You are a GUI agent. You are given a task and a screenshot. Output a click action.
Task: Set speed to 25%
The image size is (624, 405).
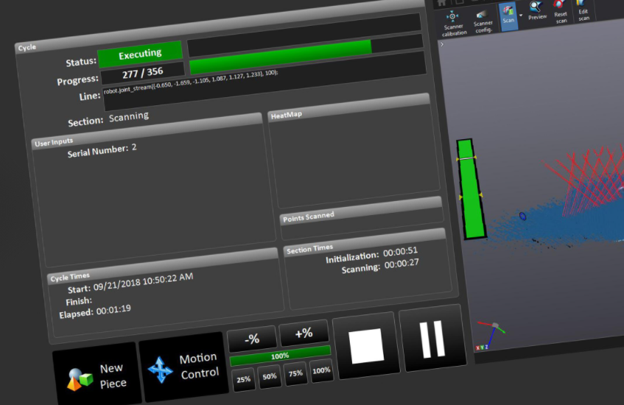[x=242, y=379]
